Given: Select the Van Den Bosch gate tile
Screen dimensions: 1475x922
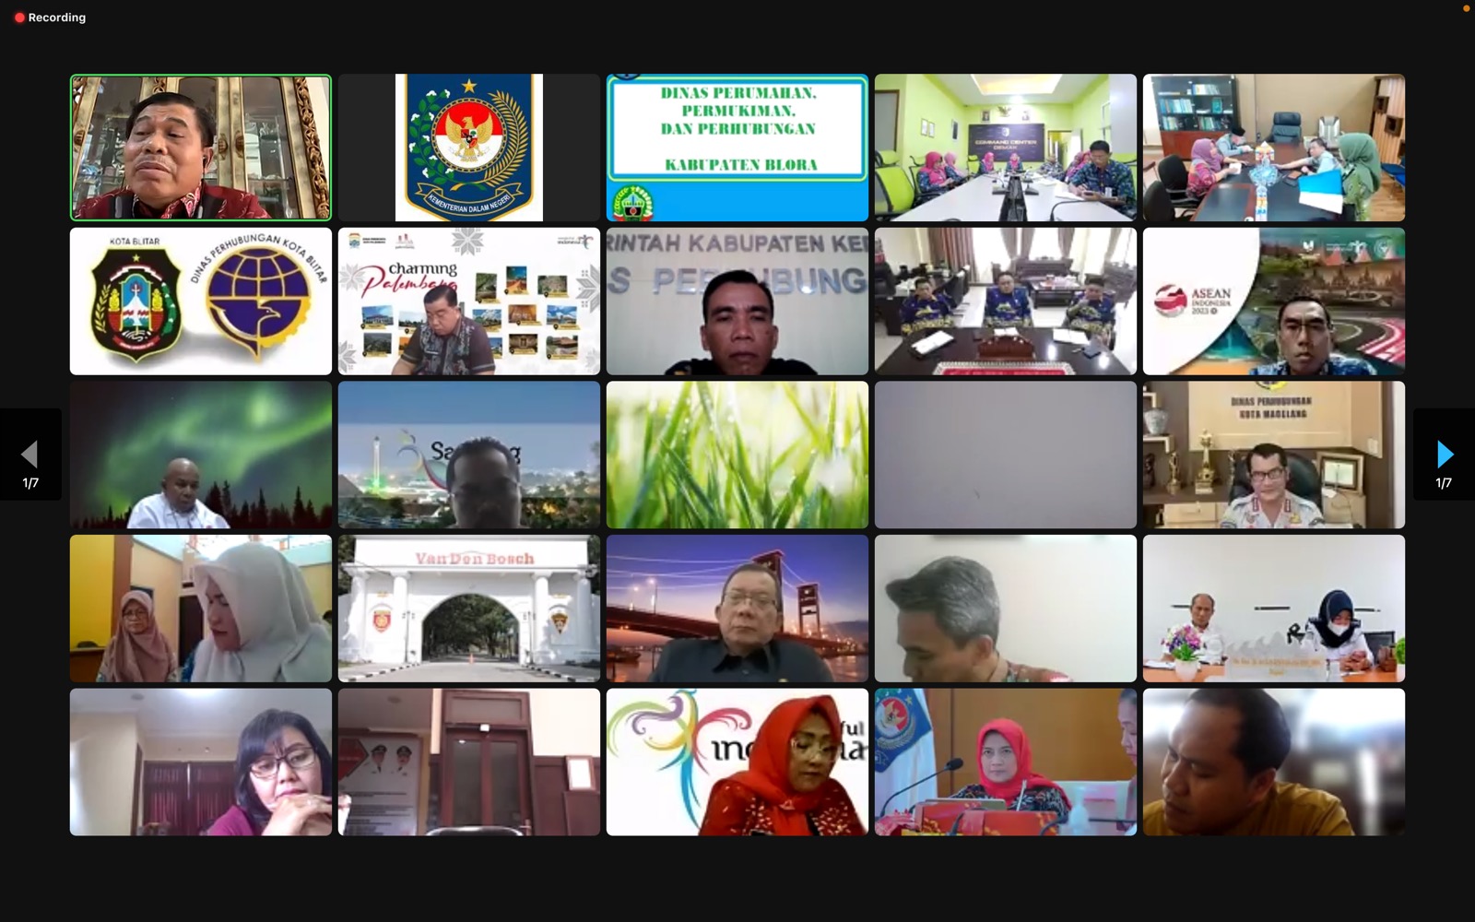Looking at the screenshot, I should tap(468, 609).
